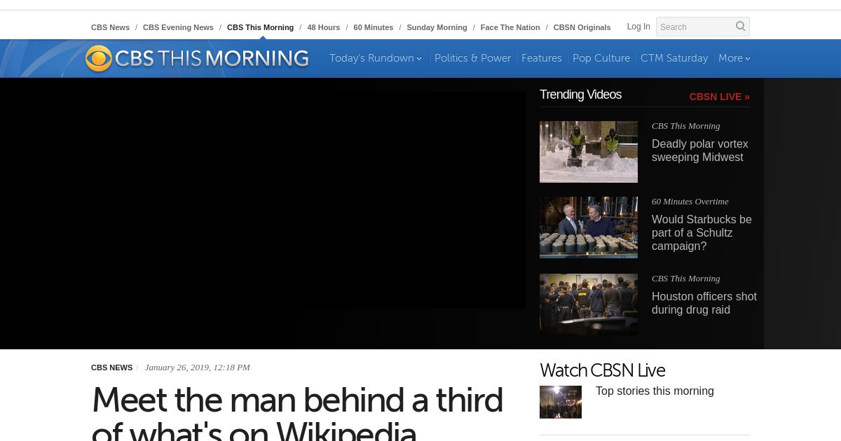This screenshot has height=441, width=841.
Task: Click Trending Videos heading
Action: coord(580,94)
